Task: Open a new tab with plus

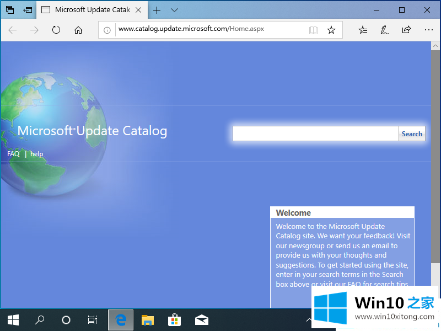Action: pyautogui.click(x=157, y=10)
